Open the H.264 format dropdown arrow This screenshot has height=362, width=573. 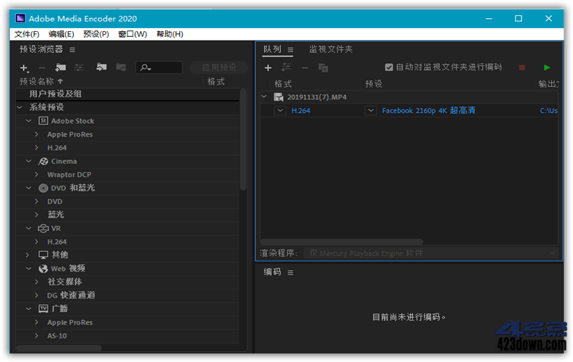pos(281,111)
